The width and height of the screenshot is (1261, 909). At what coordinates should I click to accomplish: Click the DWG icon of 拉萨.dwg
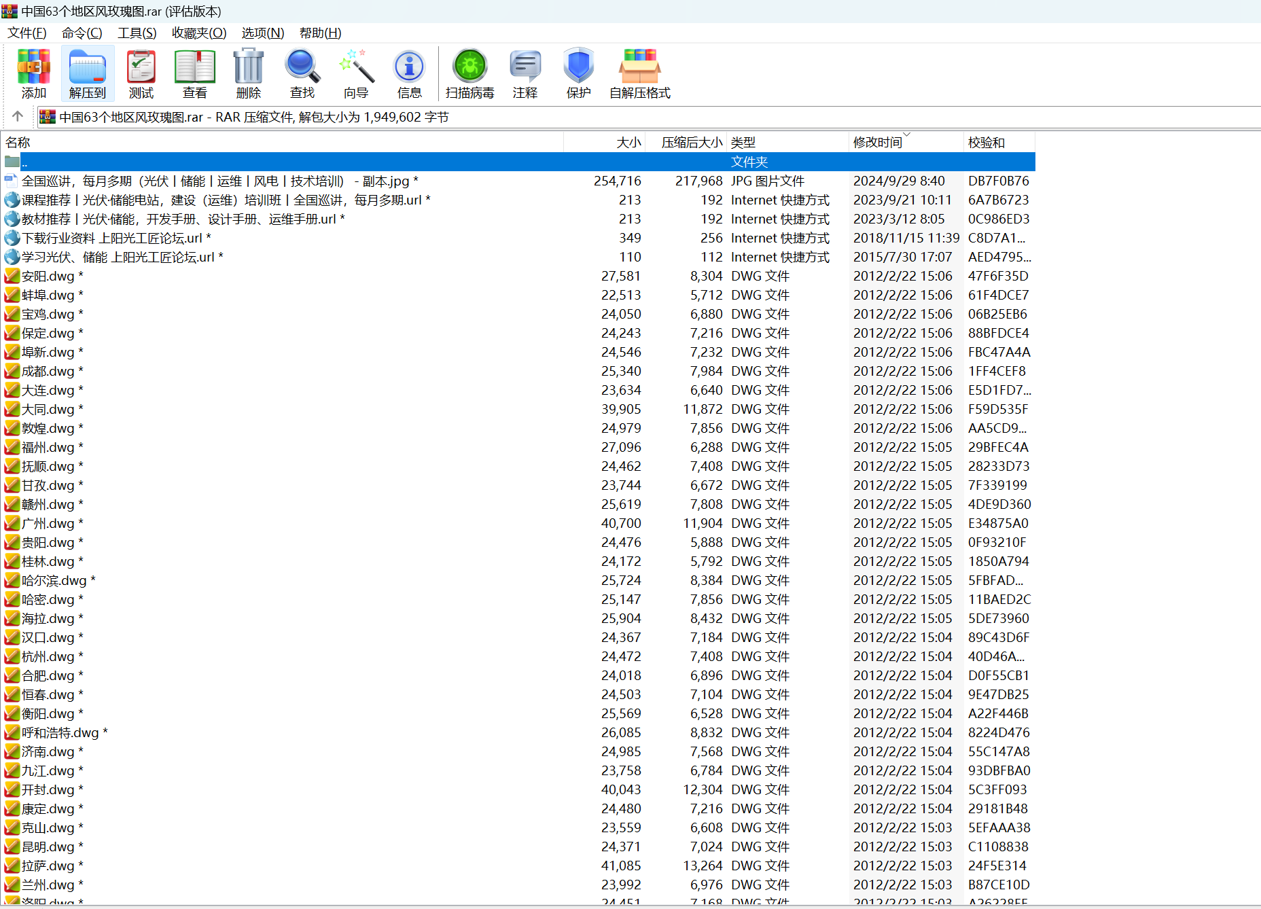click(x=12, y=866)
